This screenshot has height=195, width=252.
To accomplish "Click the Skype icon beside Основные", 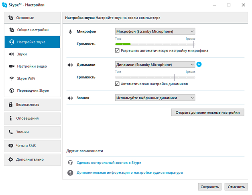I will pyautogui.click(x=10, y=18).
